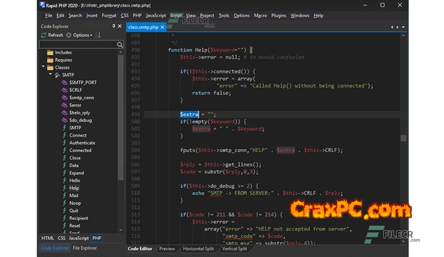Open the Plugins menu
The width and height of the screenshot is (444, 257).
[278, 15]
